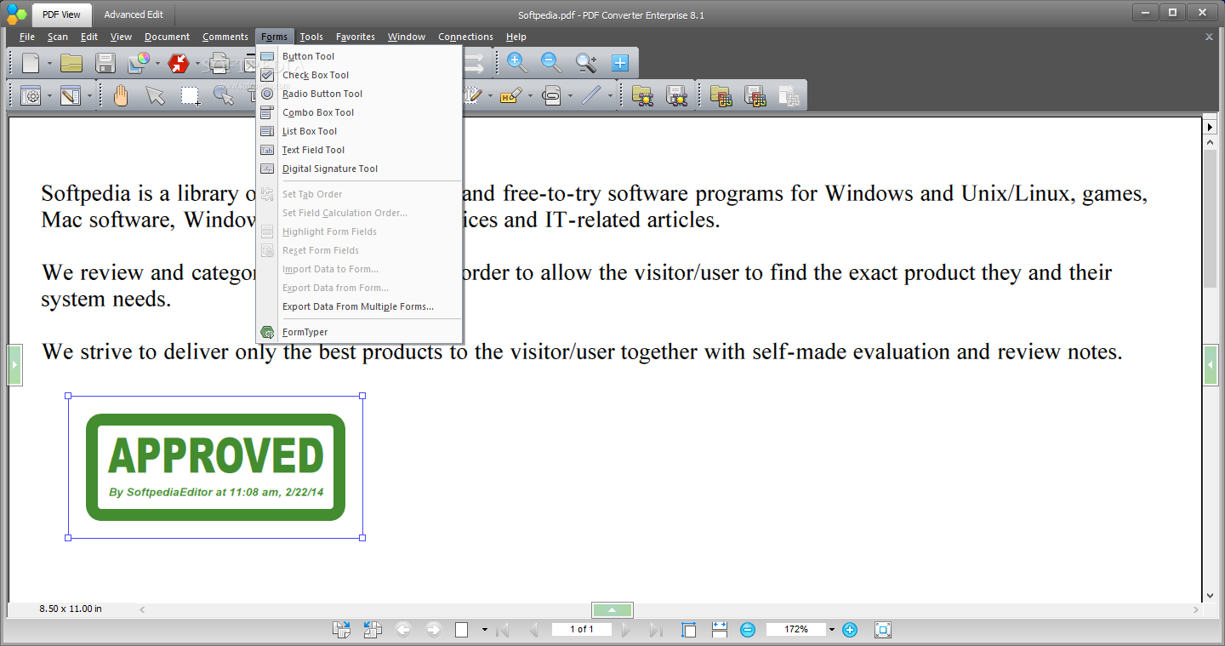
Task: Expand the bottom panel green arrow handle
Action: [x=612, y=610]
